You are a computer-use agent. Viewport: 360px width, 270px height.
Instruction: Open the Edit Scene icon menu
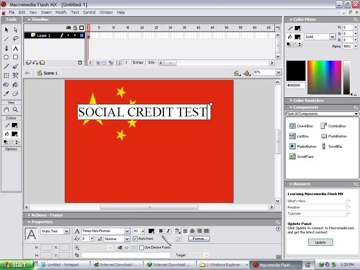coord(237,73)
